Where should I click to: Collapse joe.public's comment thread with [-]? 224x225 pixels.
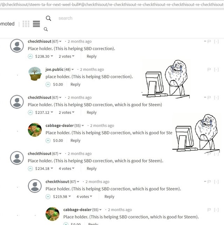point(216,70)
